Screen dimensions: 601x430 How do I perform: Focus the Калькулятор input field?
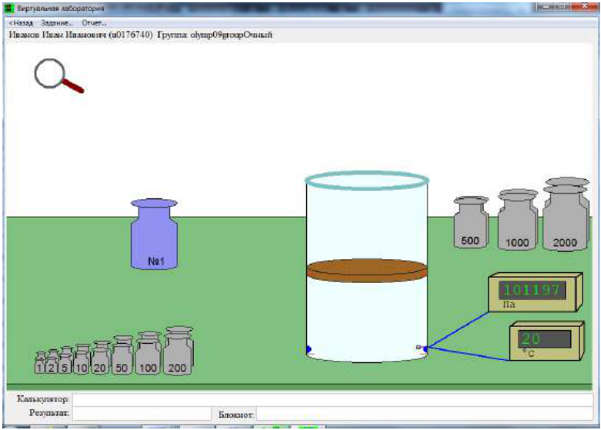332,399
